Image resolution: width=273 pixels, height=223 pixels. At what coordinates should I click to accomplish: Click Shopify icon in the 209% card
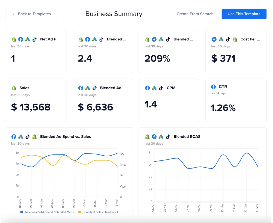(147, 39)
